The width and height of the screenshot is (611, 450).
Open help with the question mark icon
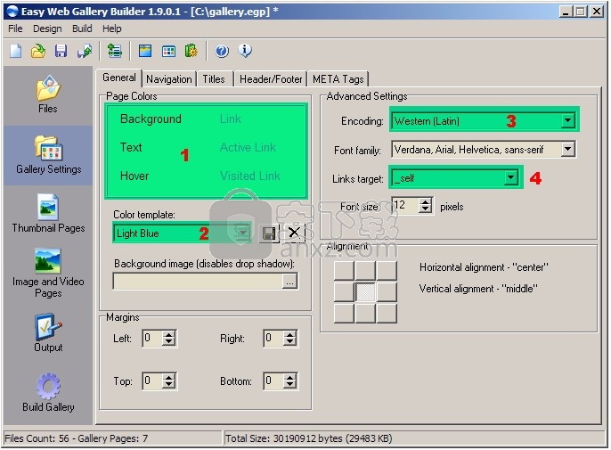tap(222, 51)
